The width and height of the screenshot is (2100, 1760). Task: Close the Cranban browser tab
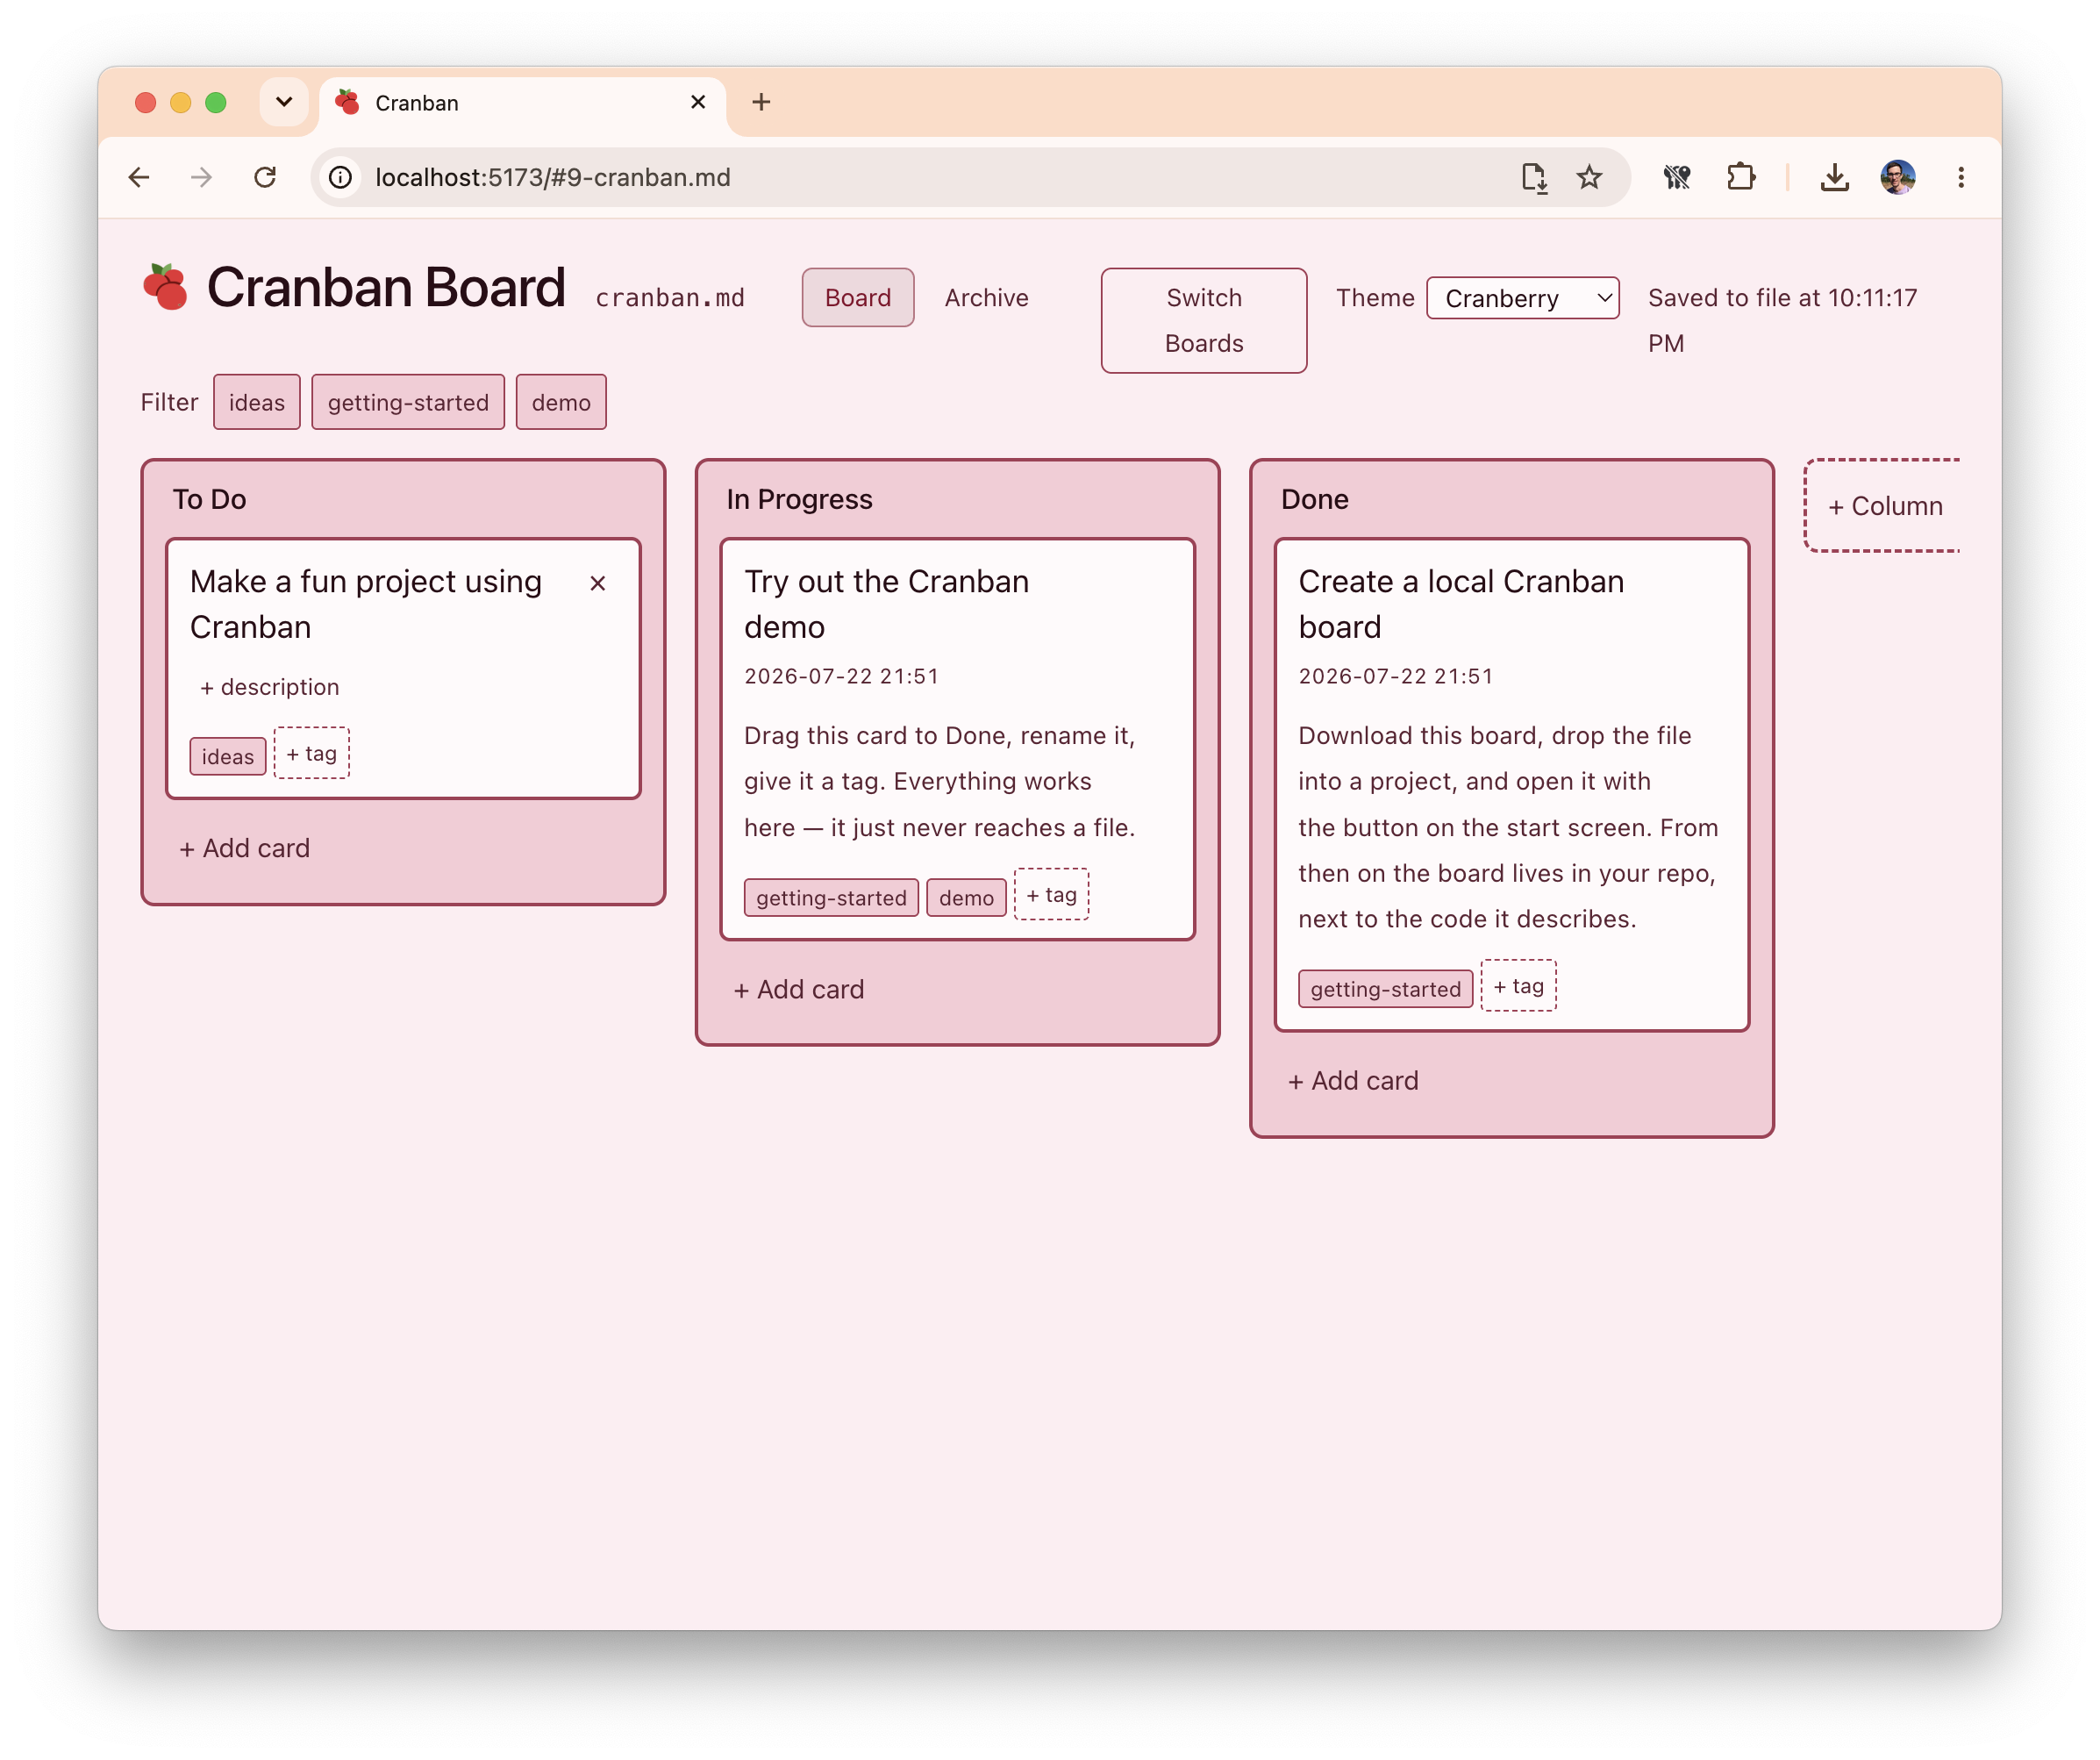tap(698, 102)
